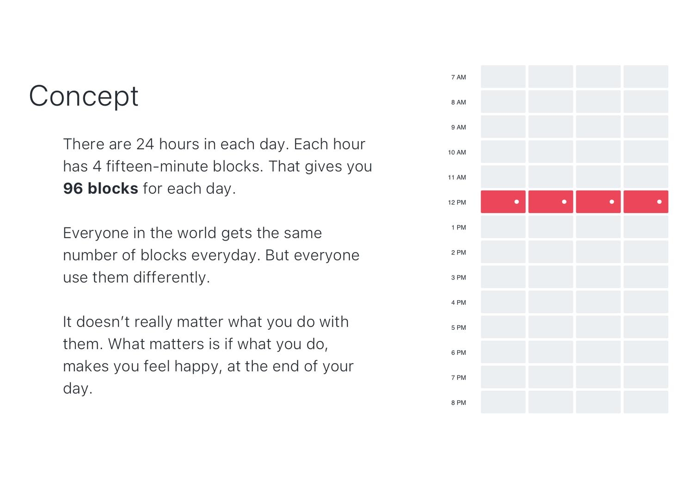Select the third block in the 9 AM row
693x493 pixels.
pos(598,127)
